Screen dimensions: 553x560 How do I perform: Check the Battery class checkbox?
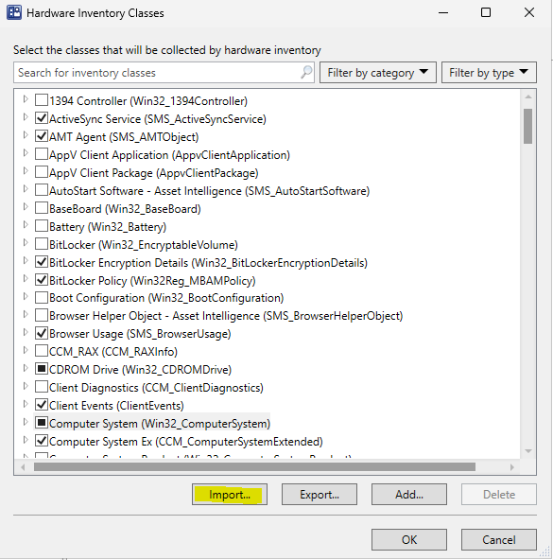42,226
